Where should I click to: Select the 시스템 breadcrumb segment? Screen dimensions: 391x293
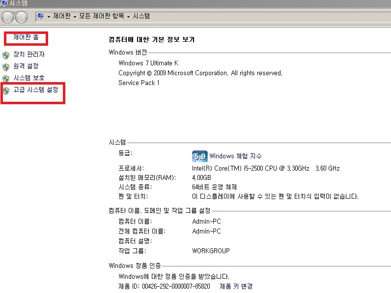click(141, 16)
